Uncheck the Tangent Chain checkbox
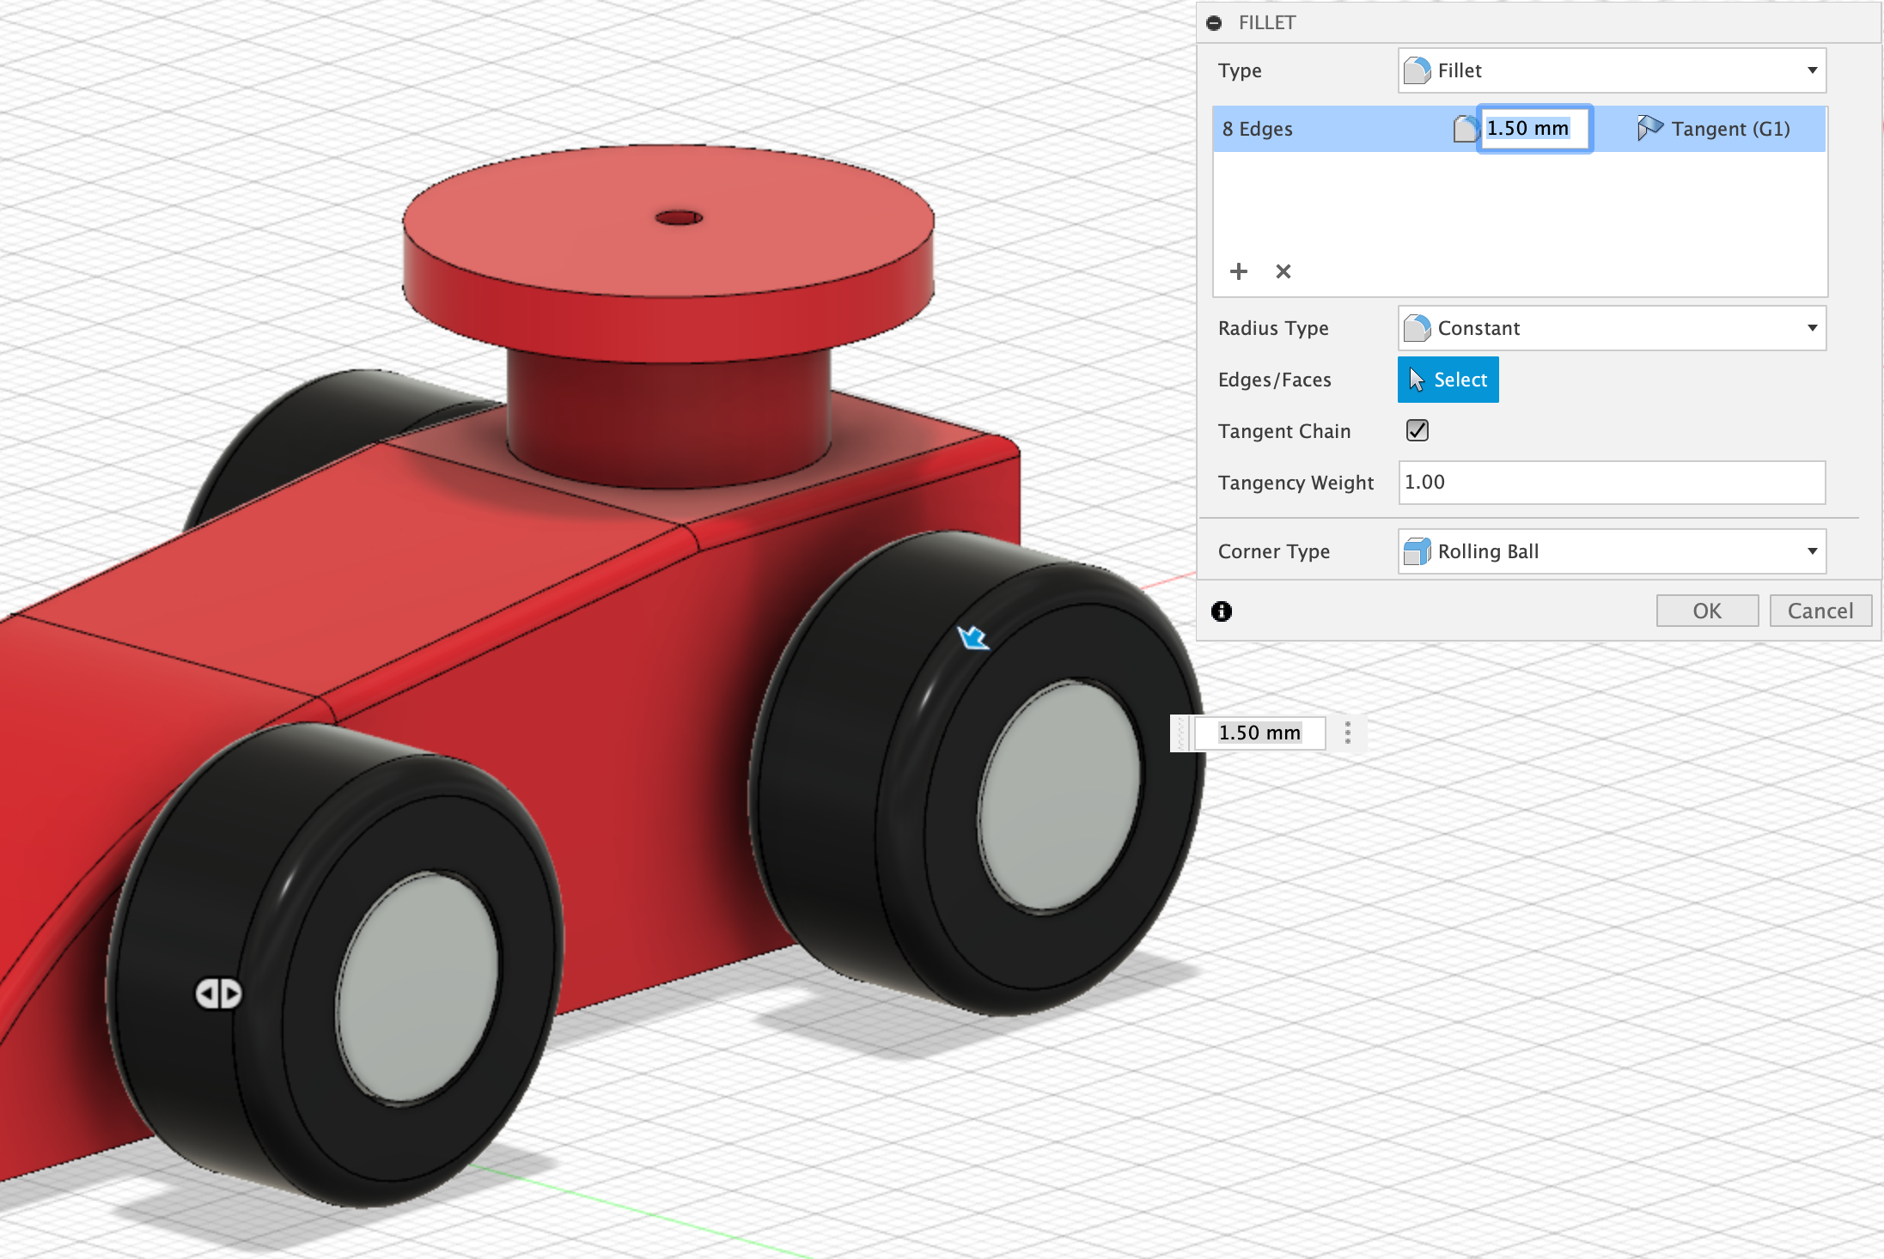This screenshot has height=1259, width=1884. pos(1417,430)
